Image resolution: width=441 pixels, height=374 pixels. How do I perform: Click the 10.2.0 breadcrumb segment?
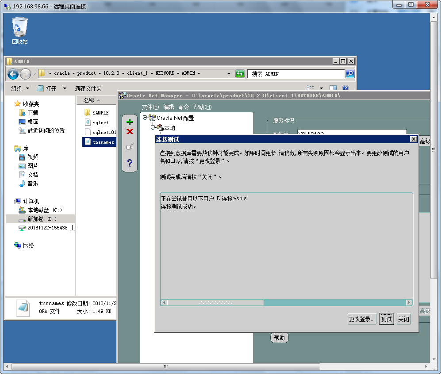coord(111,73)
